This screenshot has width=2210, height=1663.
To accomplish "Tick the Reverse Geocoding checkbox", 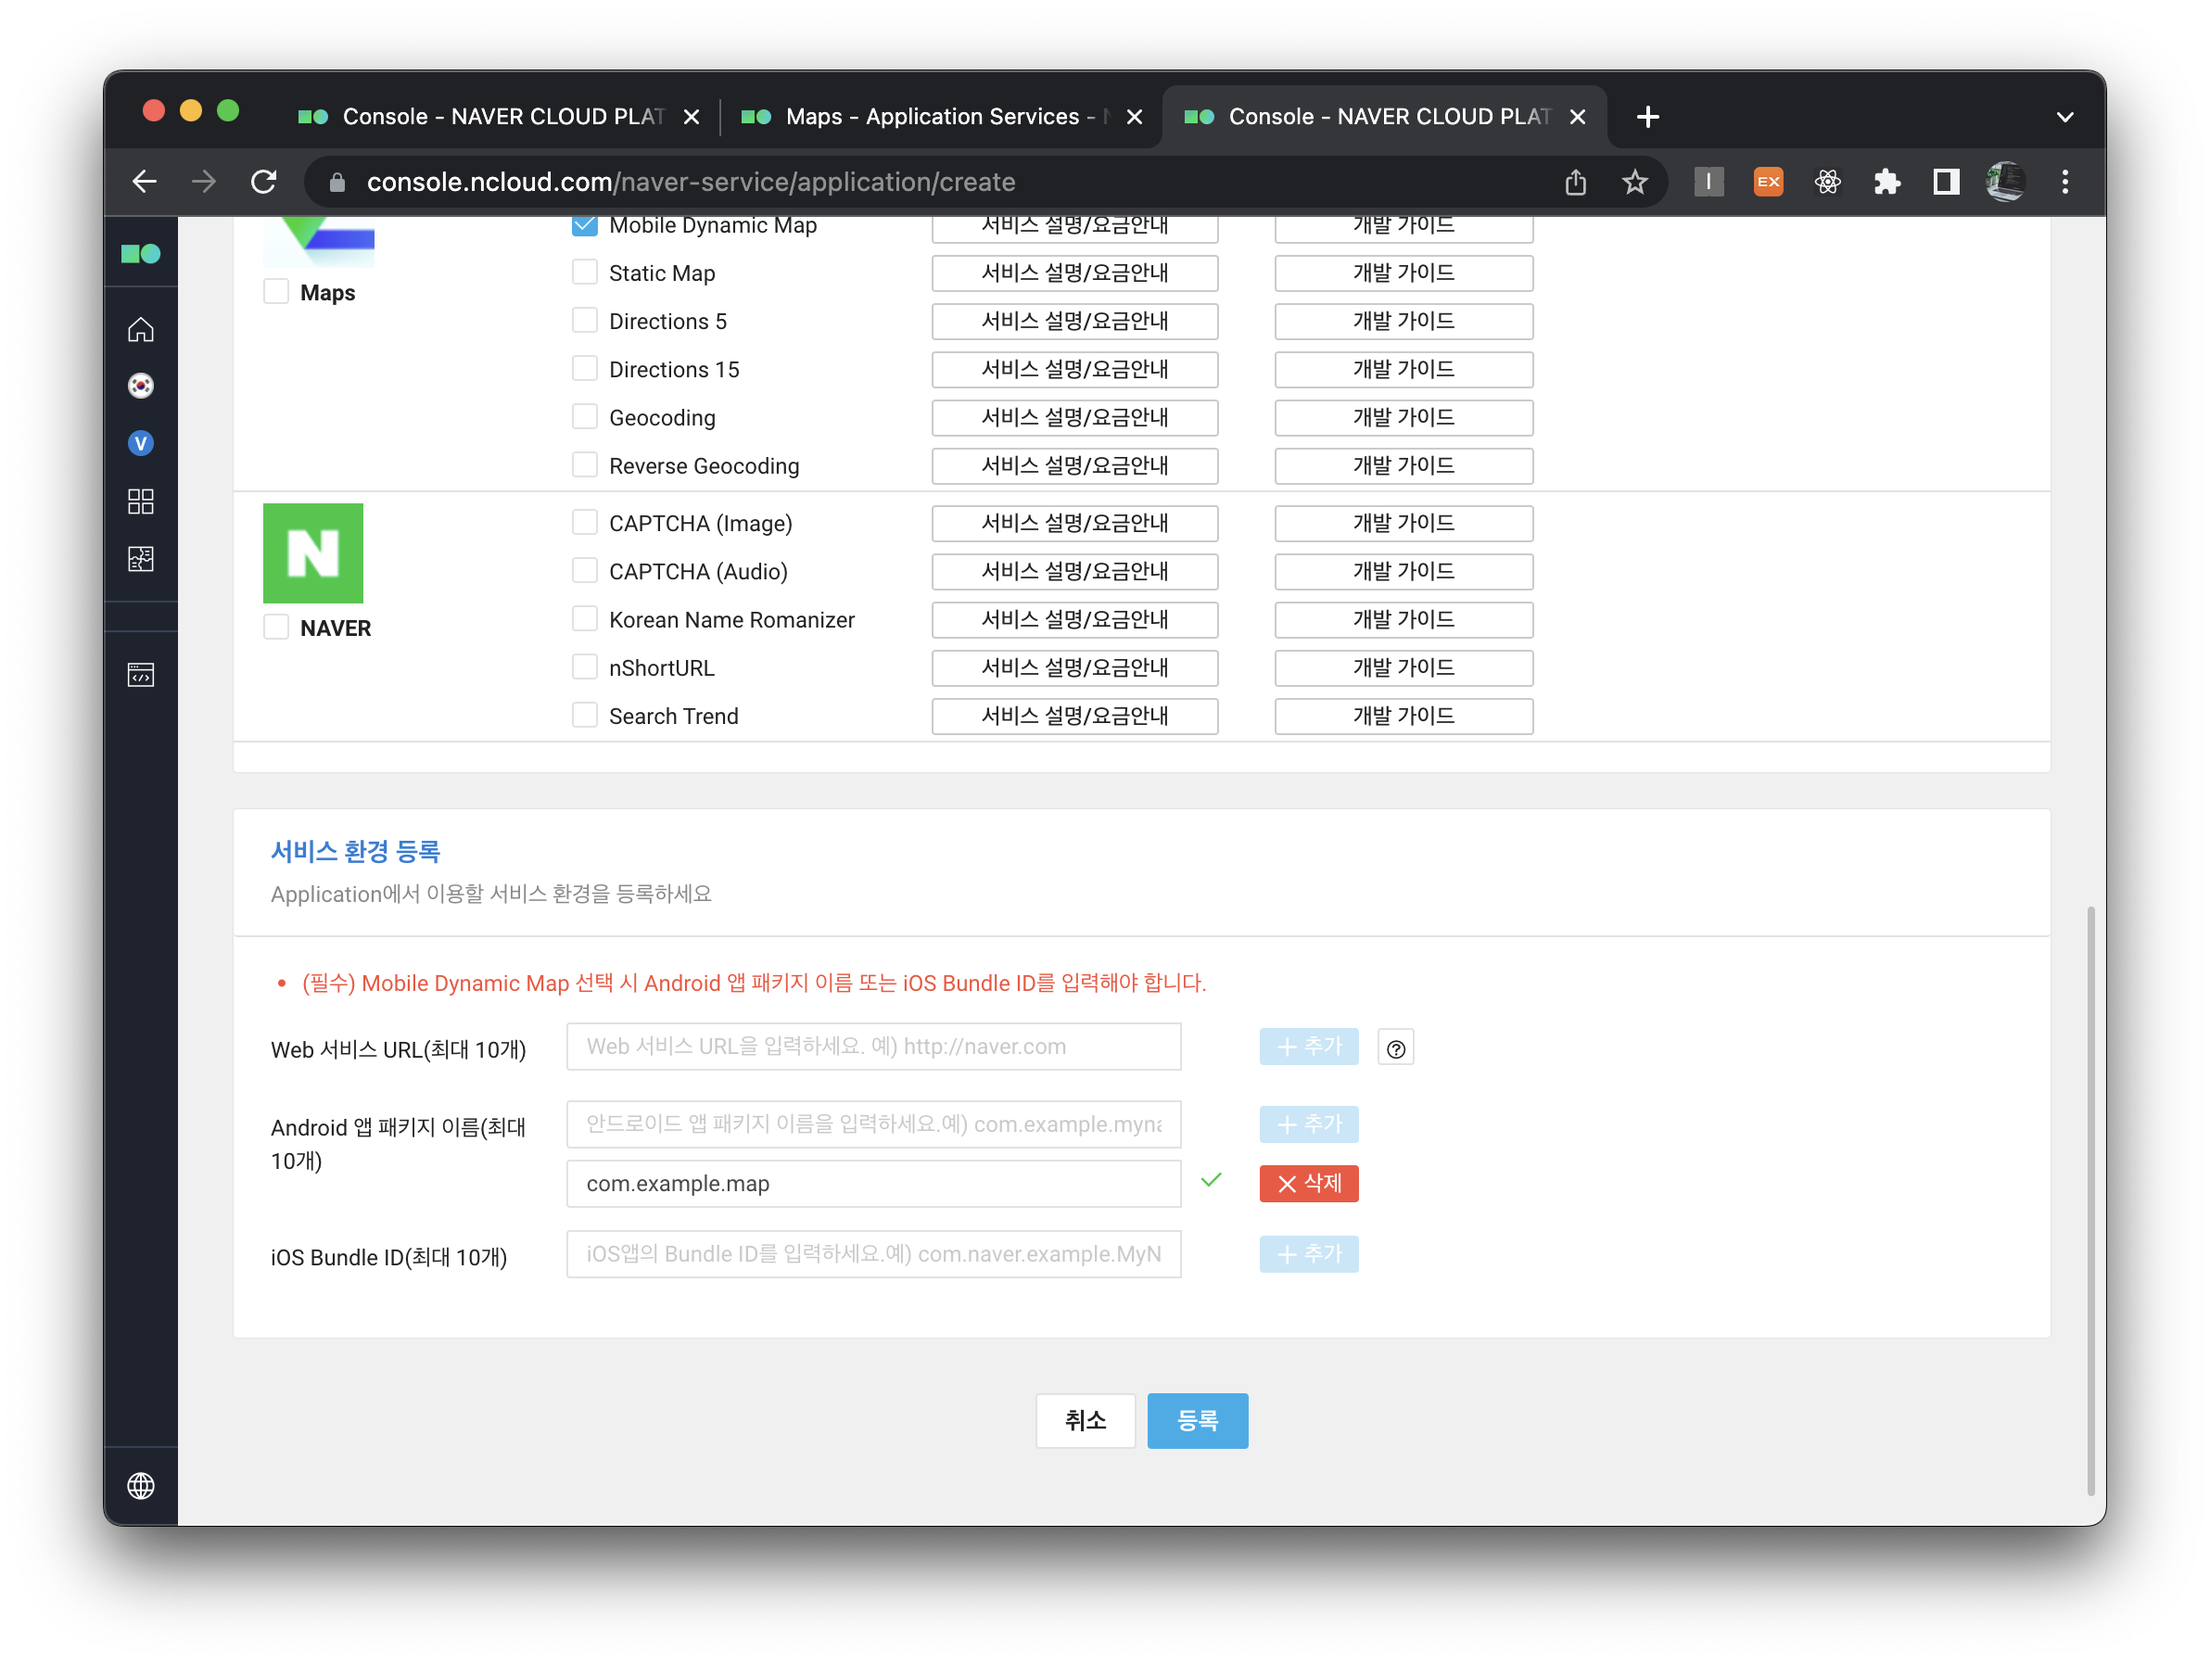I will click(x=584, y=464).
